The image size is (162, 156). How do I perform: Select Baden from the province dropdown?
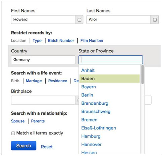click(x=109, y=79)
